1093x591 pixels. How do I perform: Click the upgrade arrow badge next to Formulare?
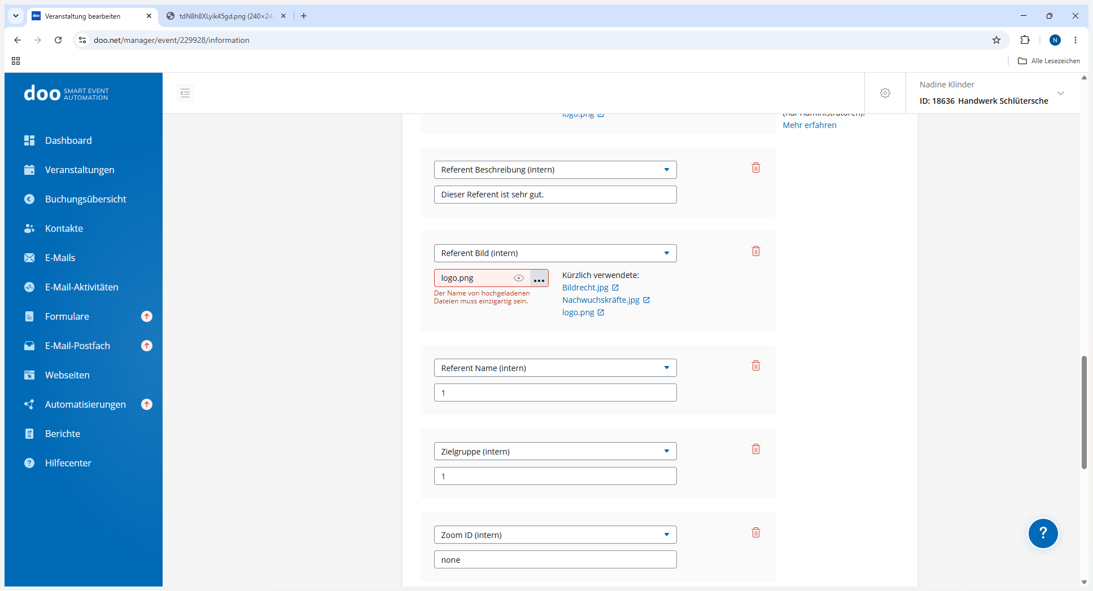click(147, 316)
